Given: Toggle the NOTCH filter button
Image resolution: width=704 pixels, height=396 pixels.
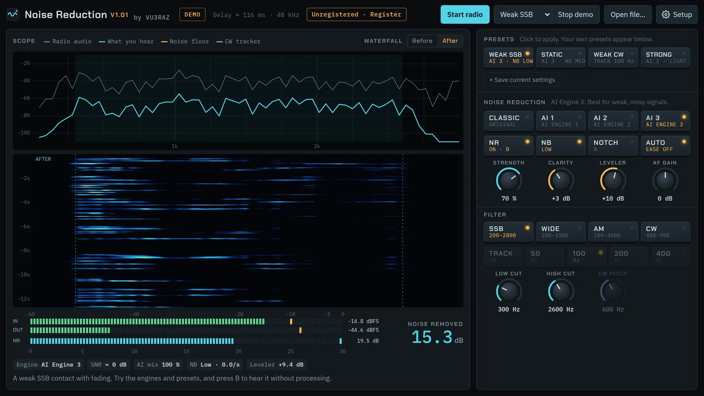Looking at the screenshot, I should pyautogui.click(x=613, y=146).
